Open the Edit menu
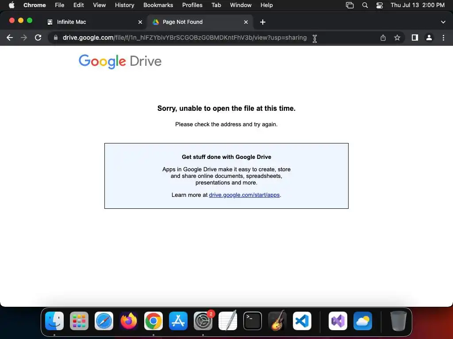 point(79,5)
